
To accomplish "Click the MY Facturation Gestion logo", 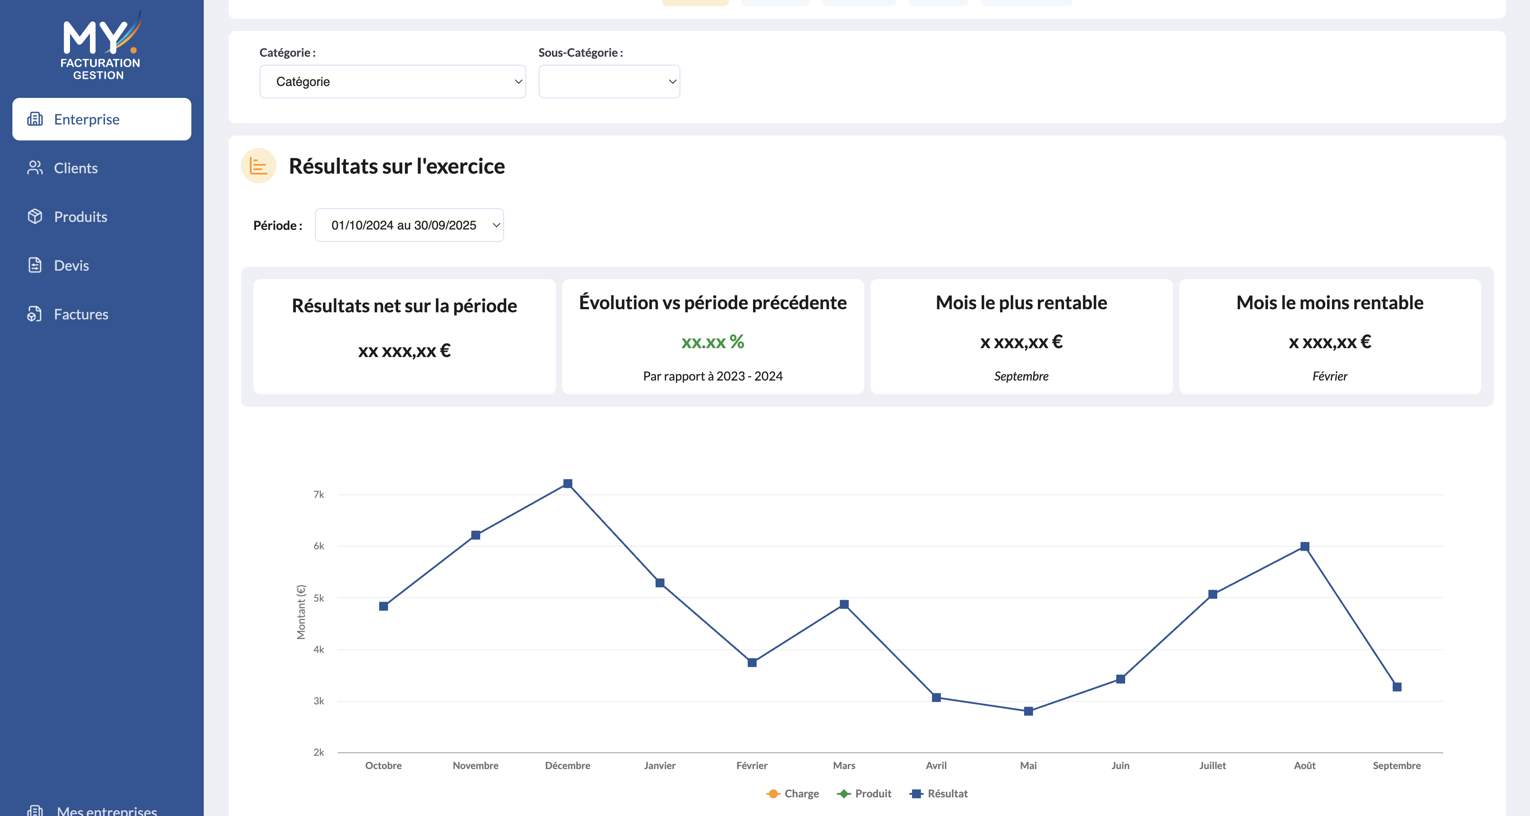I will click(x=101, y=47).
